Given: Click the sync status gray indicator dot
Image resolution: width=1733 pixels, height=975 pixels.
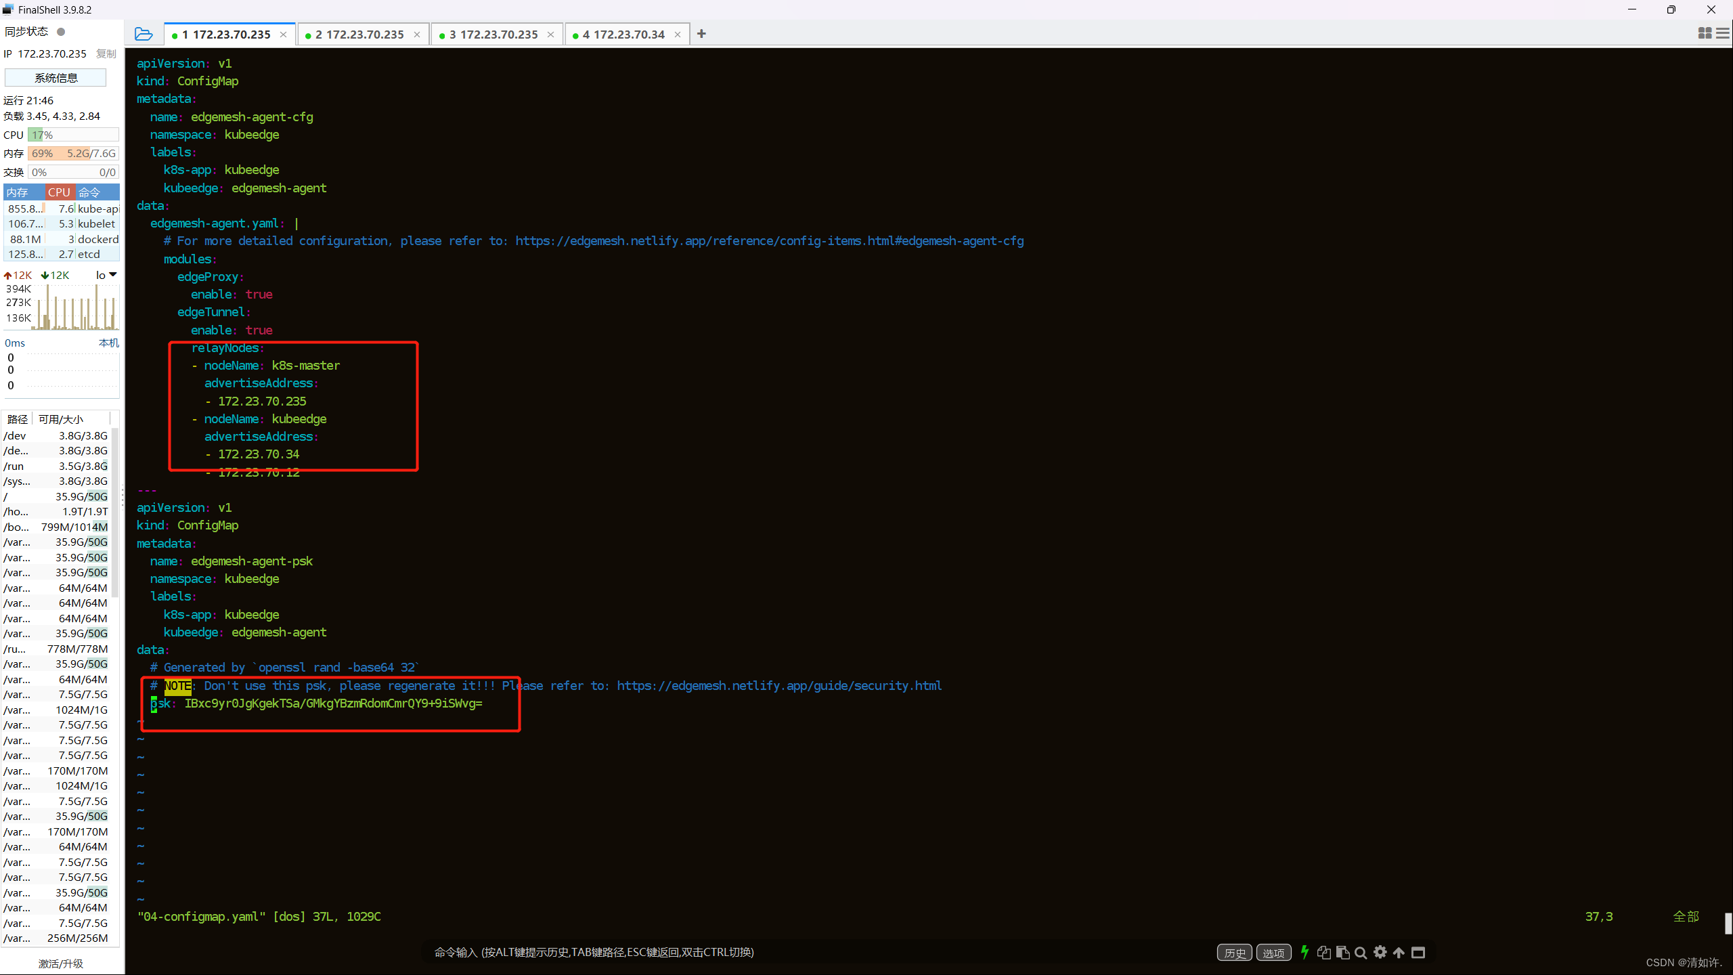Looking at the screenshot, I should click(61, 32).
